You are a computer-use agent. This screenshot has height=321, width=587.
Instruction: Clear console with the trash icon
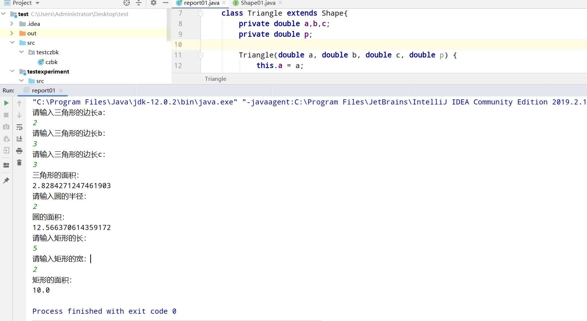pos(19,162)
